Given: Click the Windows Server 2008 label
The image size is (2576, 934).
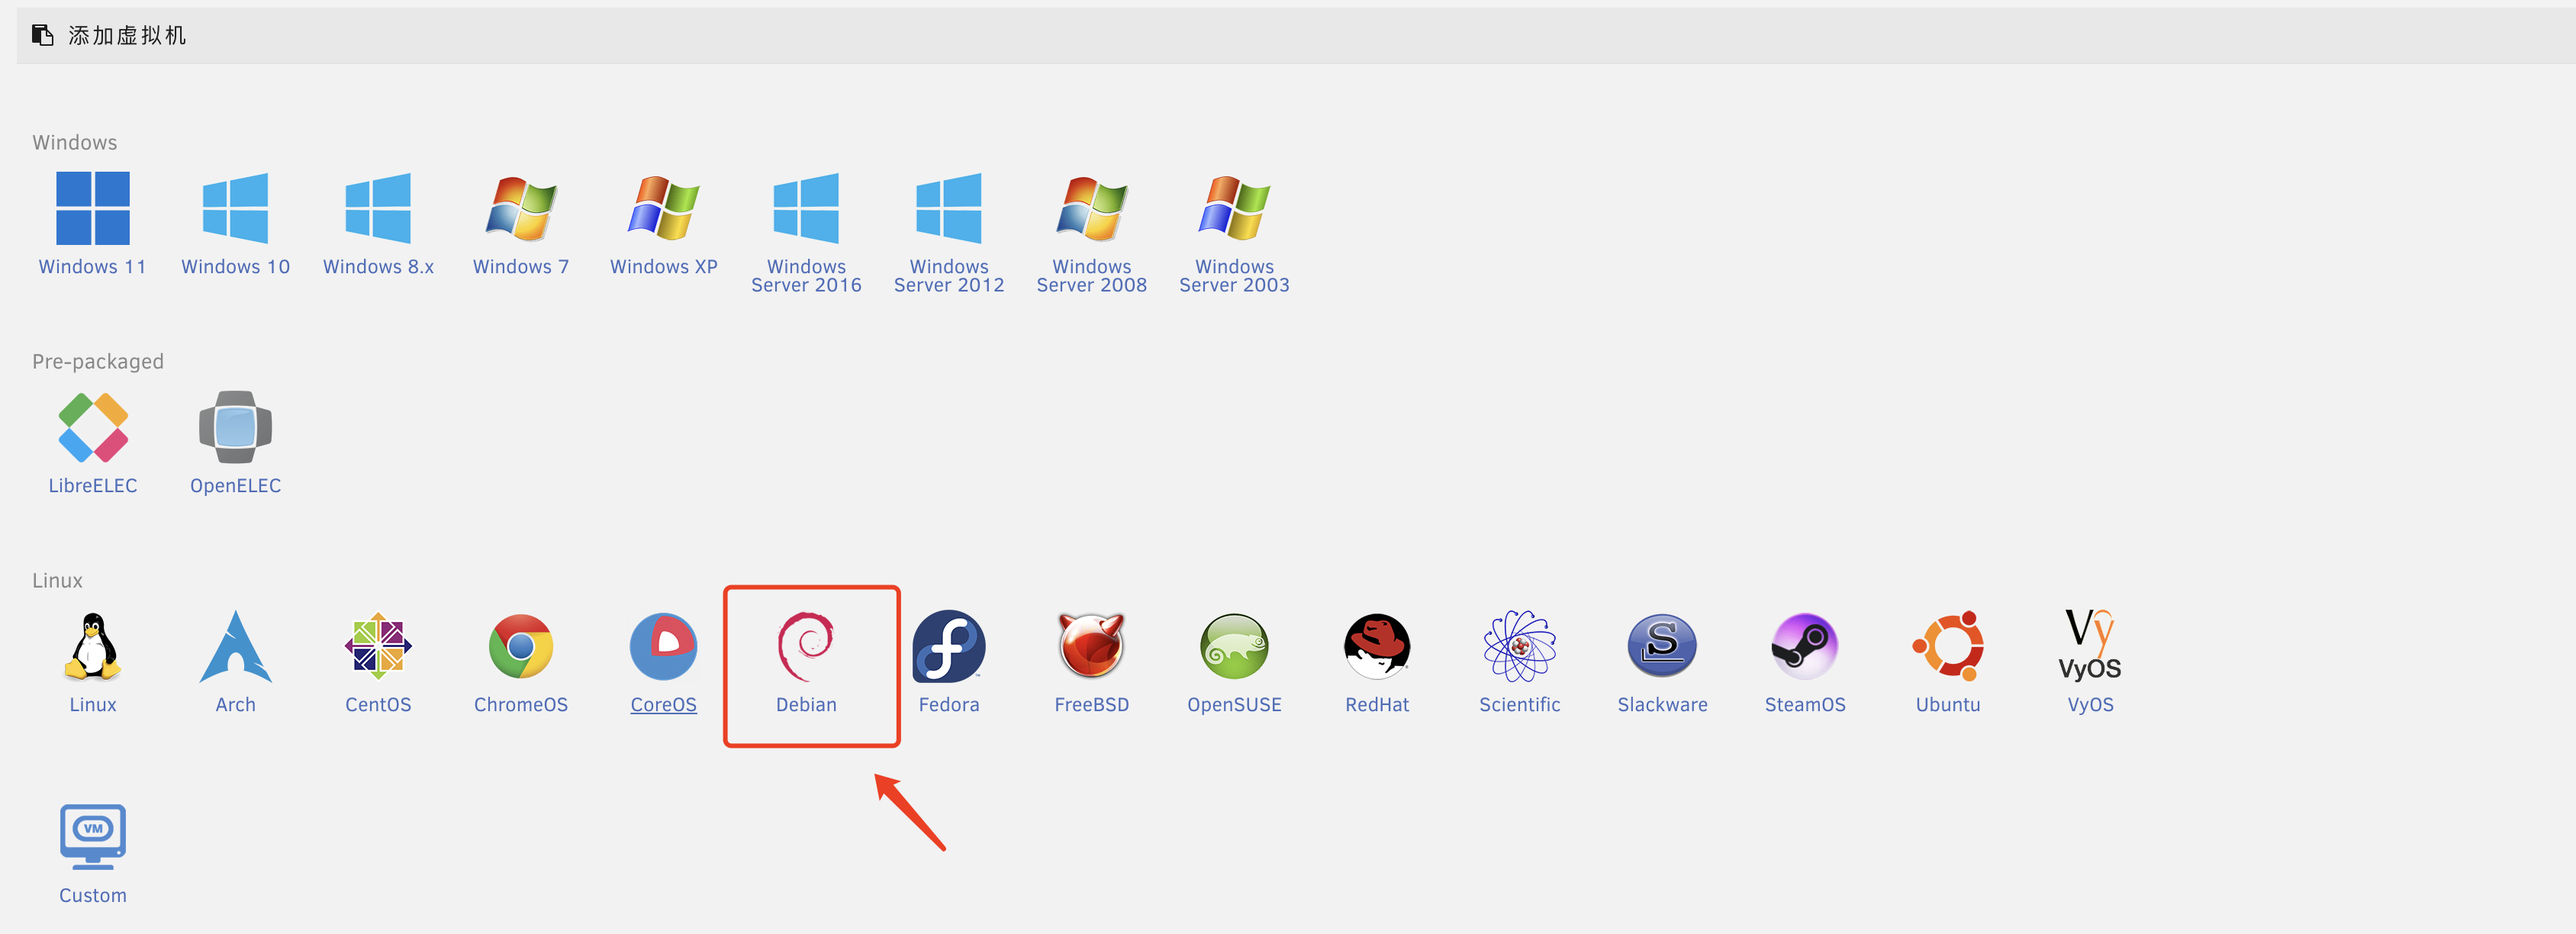Looking at the screenshot, I should [x=1092, y=276].
